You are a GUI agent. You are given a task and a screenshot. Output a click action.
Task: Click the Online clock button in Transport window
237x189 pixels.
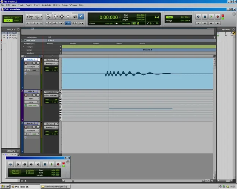pos(11,164)
